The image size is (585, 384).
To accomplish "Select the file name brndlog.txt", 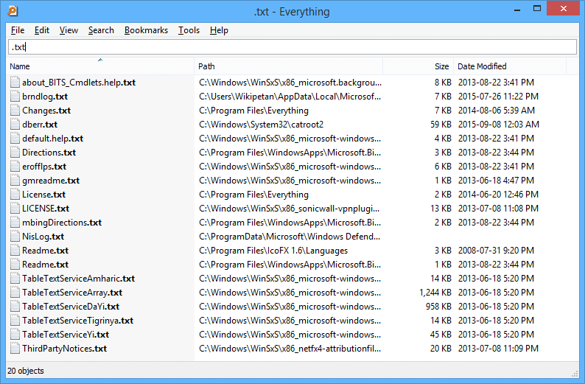I will [45, 97].
